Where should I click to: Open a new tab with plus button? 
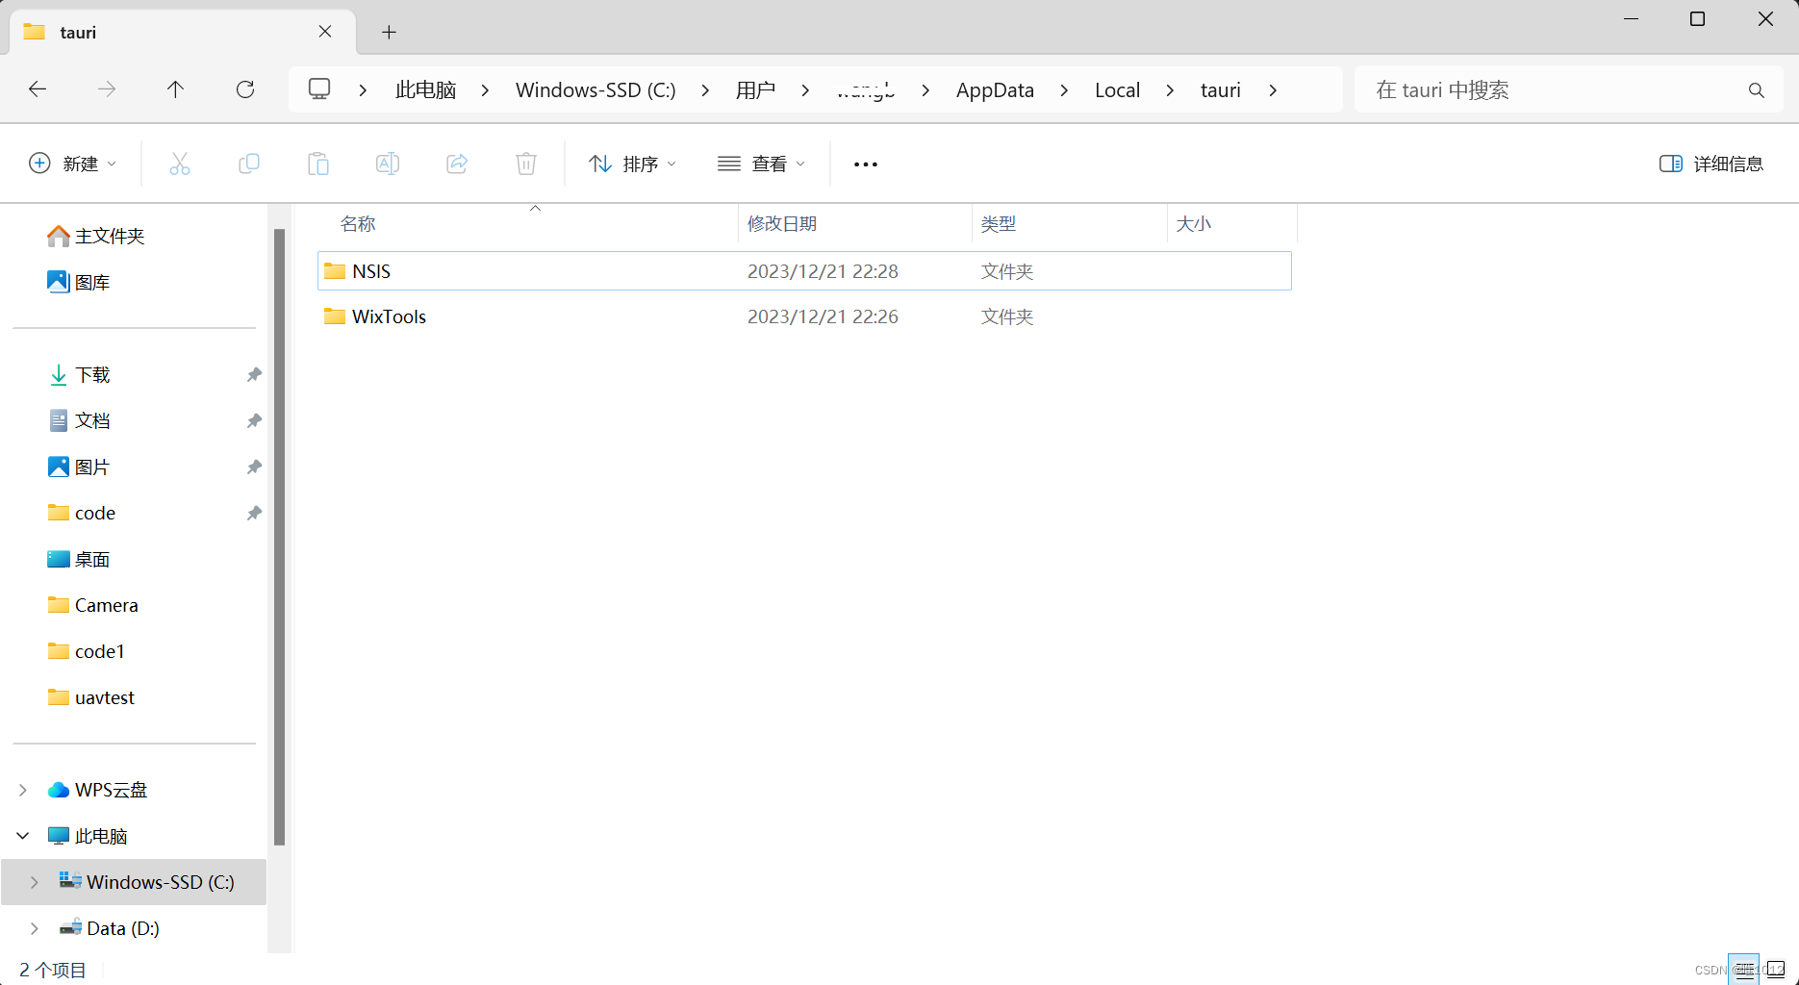pyautogui.click(x=389, y=33)
